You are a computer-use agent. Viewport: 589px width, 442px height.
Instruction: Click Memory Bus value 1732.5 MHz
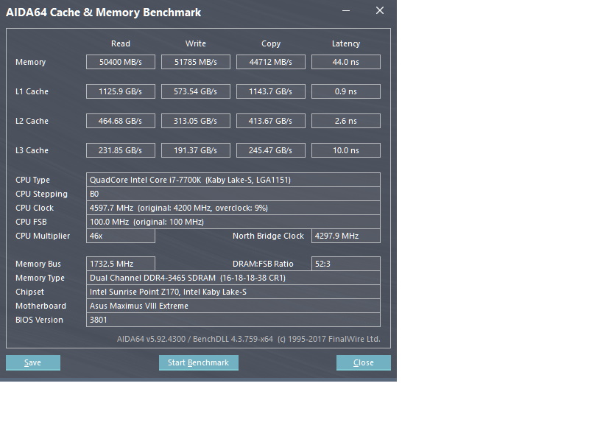121,264
